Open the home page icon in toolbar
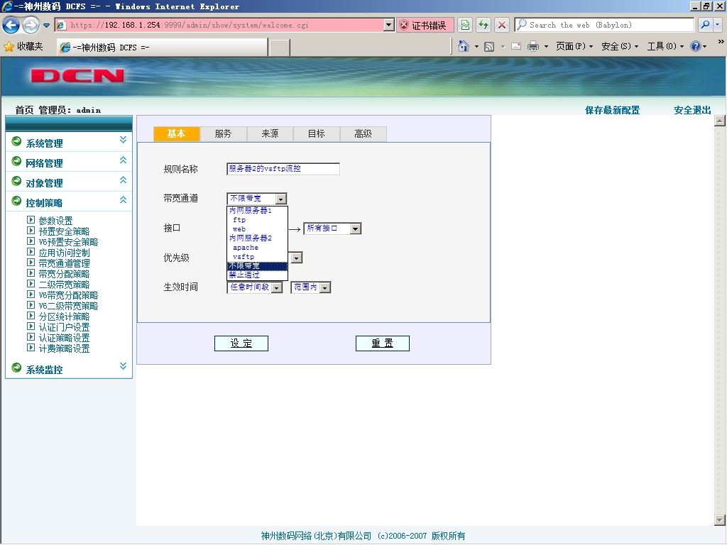The image size is (727, 545). click(463, 46)
